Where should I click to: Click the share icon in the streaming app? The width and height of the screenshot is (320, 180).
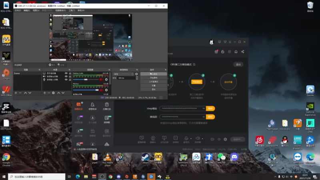(243, 52)
